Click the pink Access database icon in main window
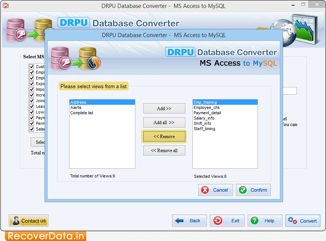The height and width of the screenshot is (241, 326). tap(17, 30)
